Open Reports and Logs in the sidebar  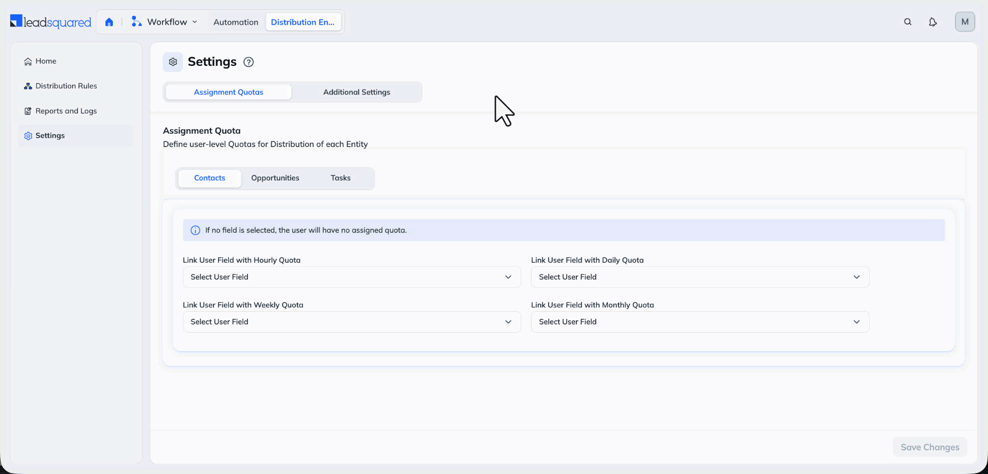pos(76,111)
